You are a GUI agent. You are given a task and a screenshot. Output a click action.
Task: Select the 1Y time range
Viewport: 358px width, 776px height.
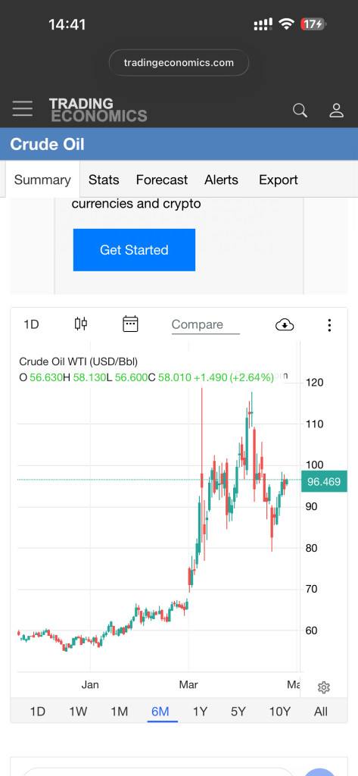200,712
